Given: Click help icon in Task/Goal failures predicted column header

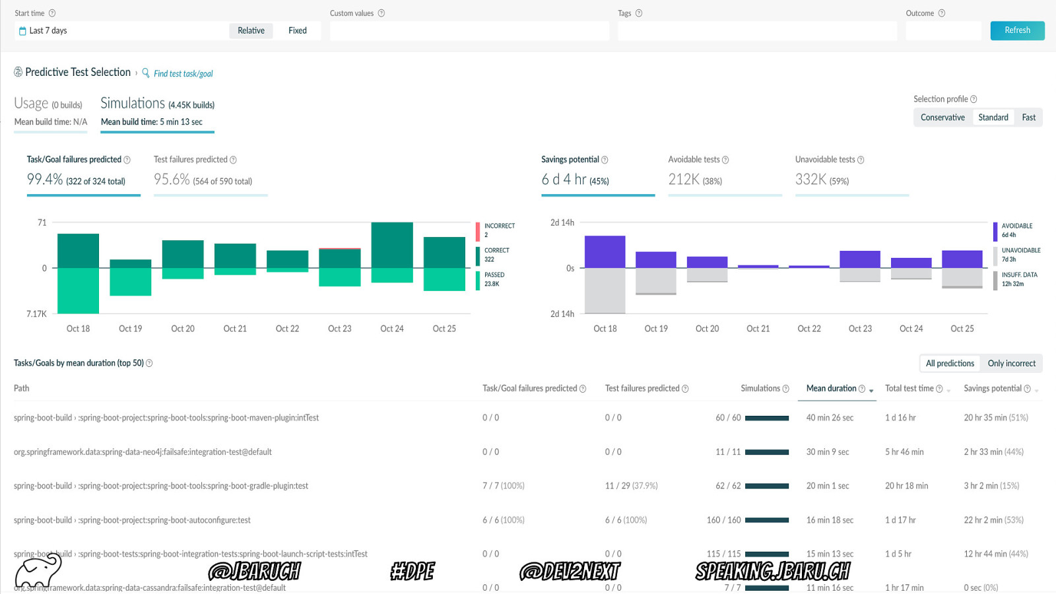Looking at the screenshot, I should point(583,389).
